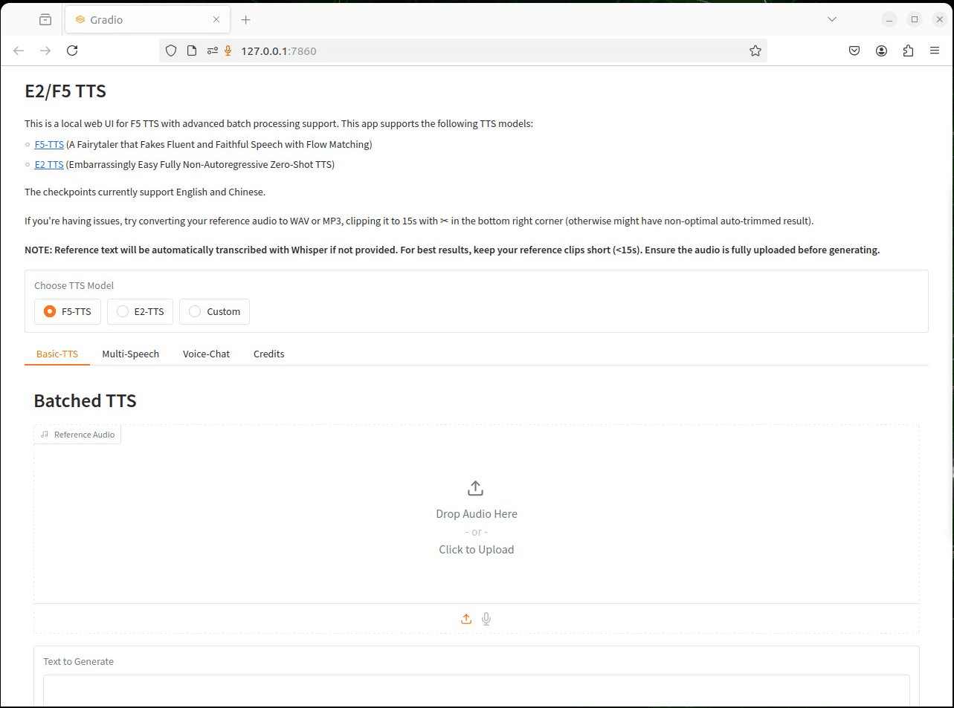Click the Drop Audio Here text

[x=477, y=514]
